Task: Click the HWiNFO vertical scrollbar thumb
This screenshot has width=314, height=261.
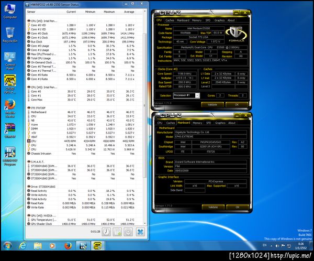Action: 145,105
